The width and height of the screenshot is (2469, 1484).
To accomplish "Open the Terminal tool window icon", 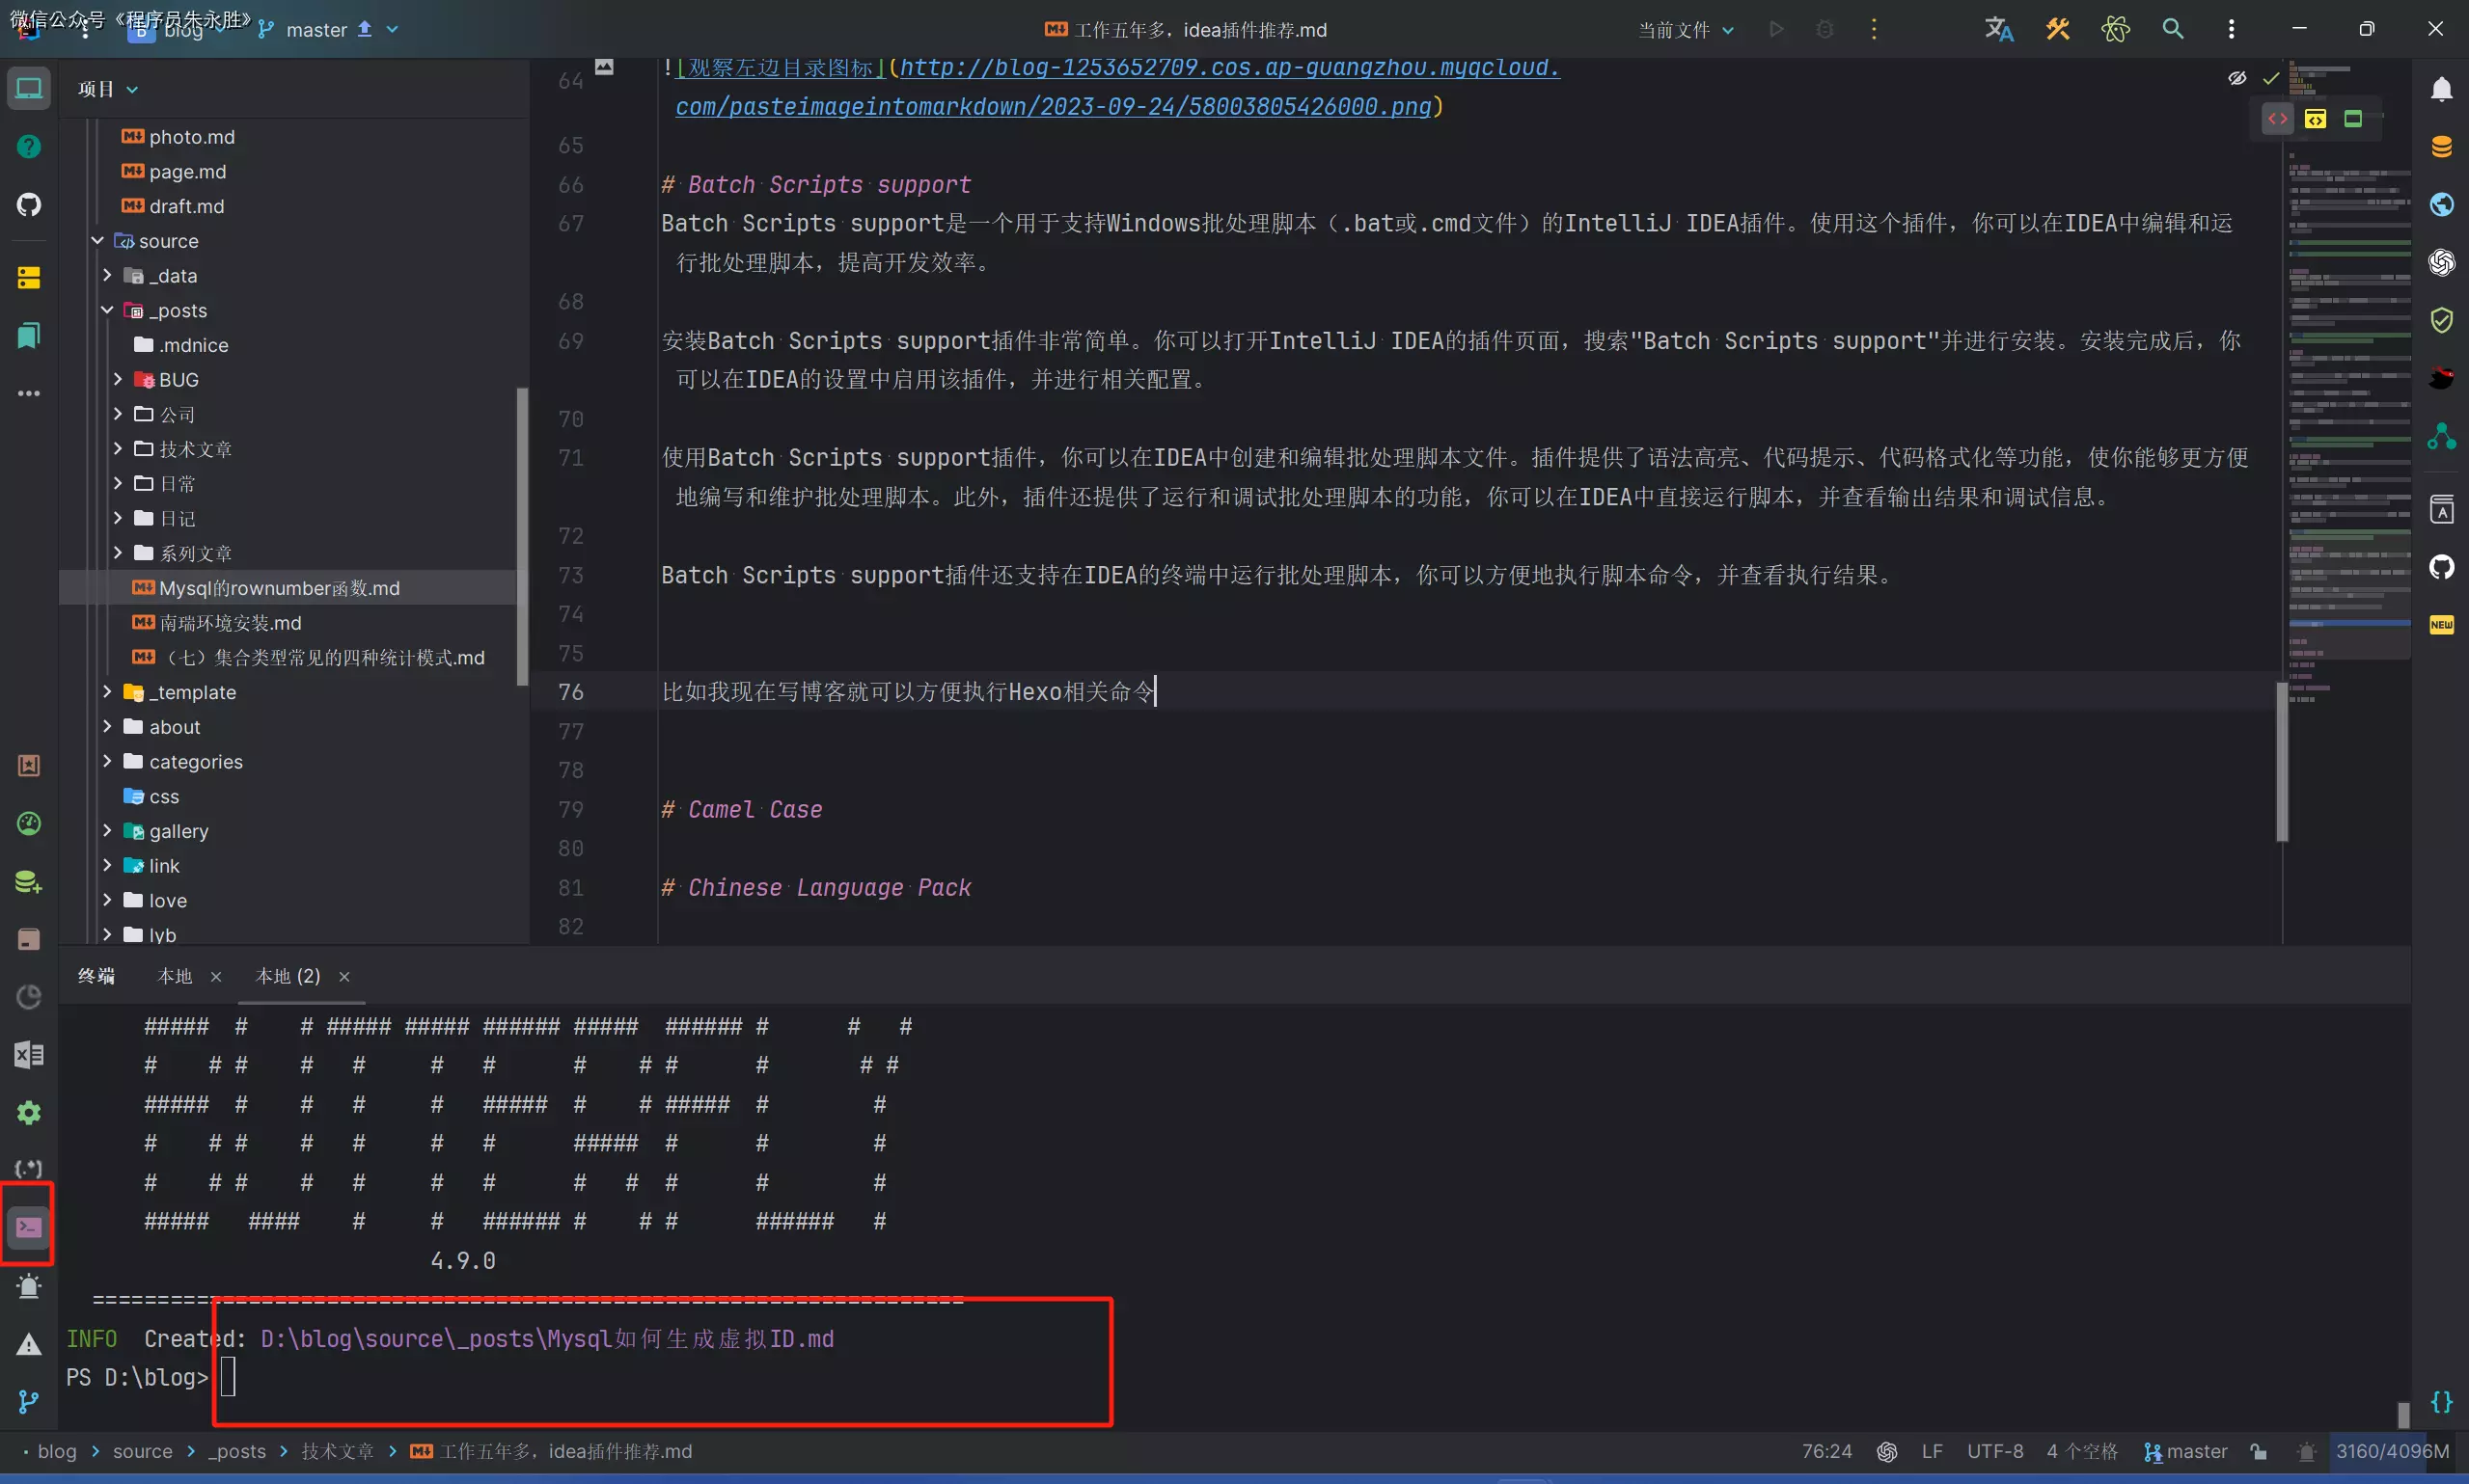I will tap(27, 1224).
